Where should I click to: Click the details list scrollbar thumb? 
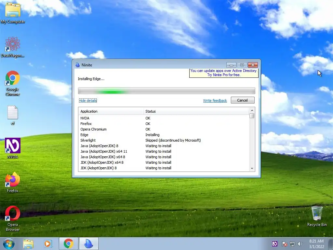click(x=252, y=116)
